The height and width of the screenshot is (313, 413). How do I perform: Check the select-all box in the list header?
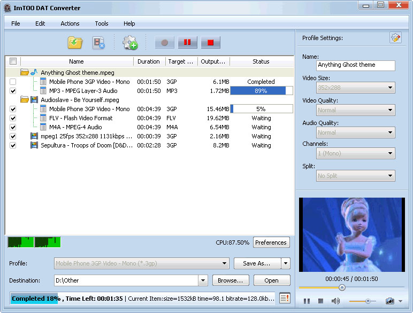tap(13, 61)
